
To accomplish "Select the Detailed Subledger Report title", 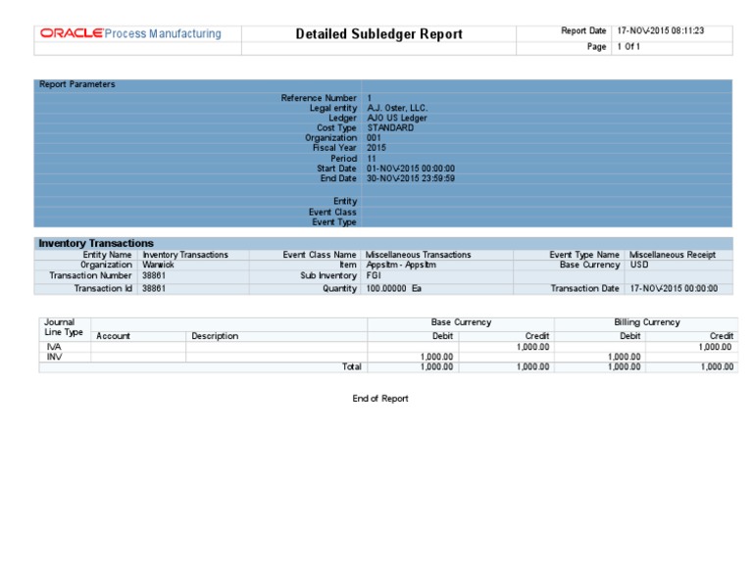I will [x=378, y=34].
